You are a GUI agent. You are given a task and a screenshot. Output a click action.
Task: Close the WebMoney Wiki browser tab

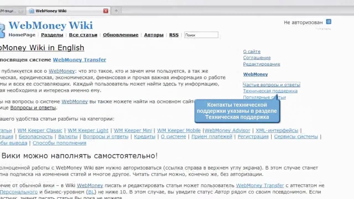tap(106, 11)
